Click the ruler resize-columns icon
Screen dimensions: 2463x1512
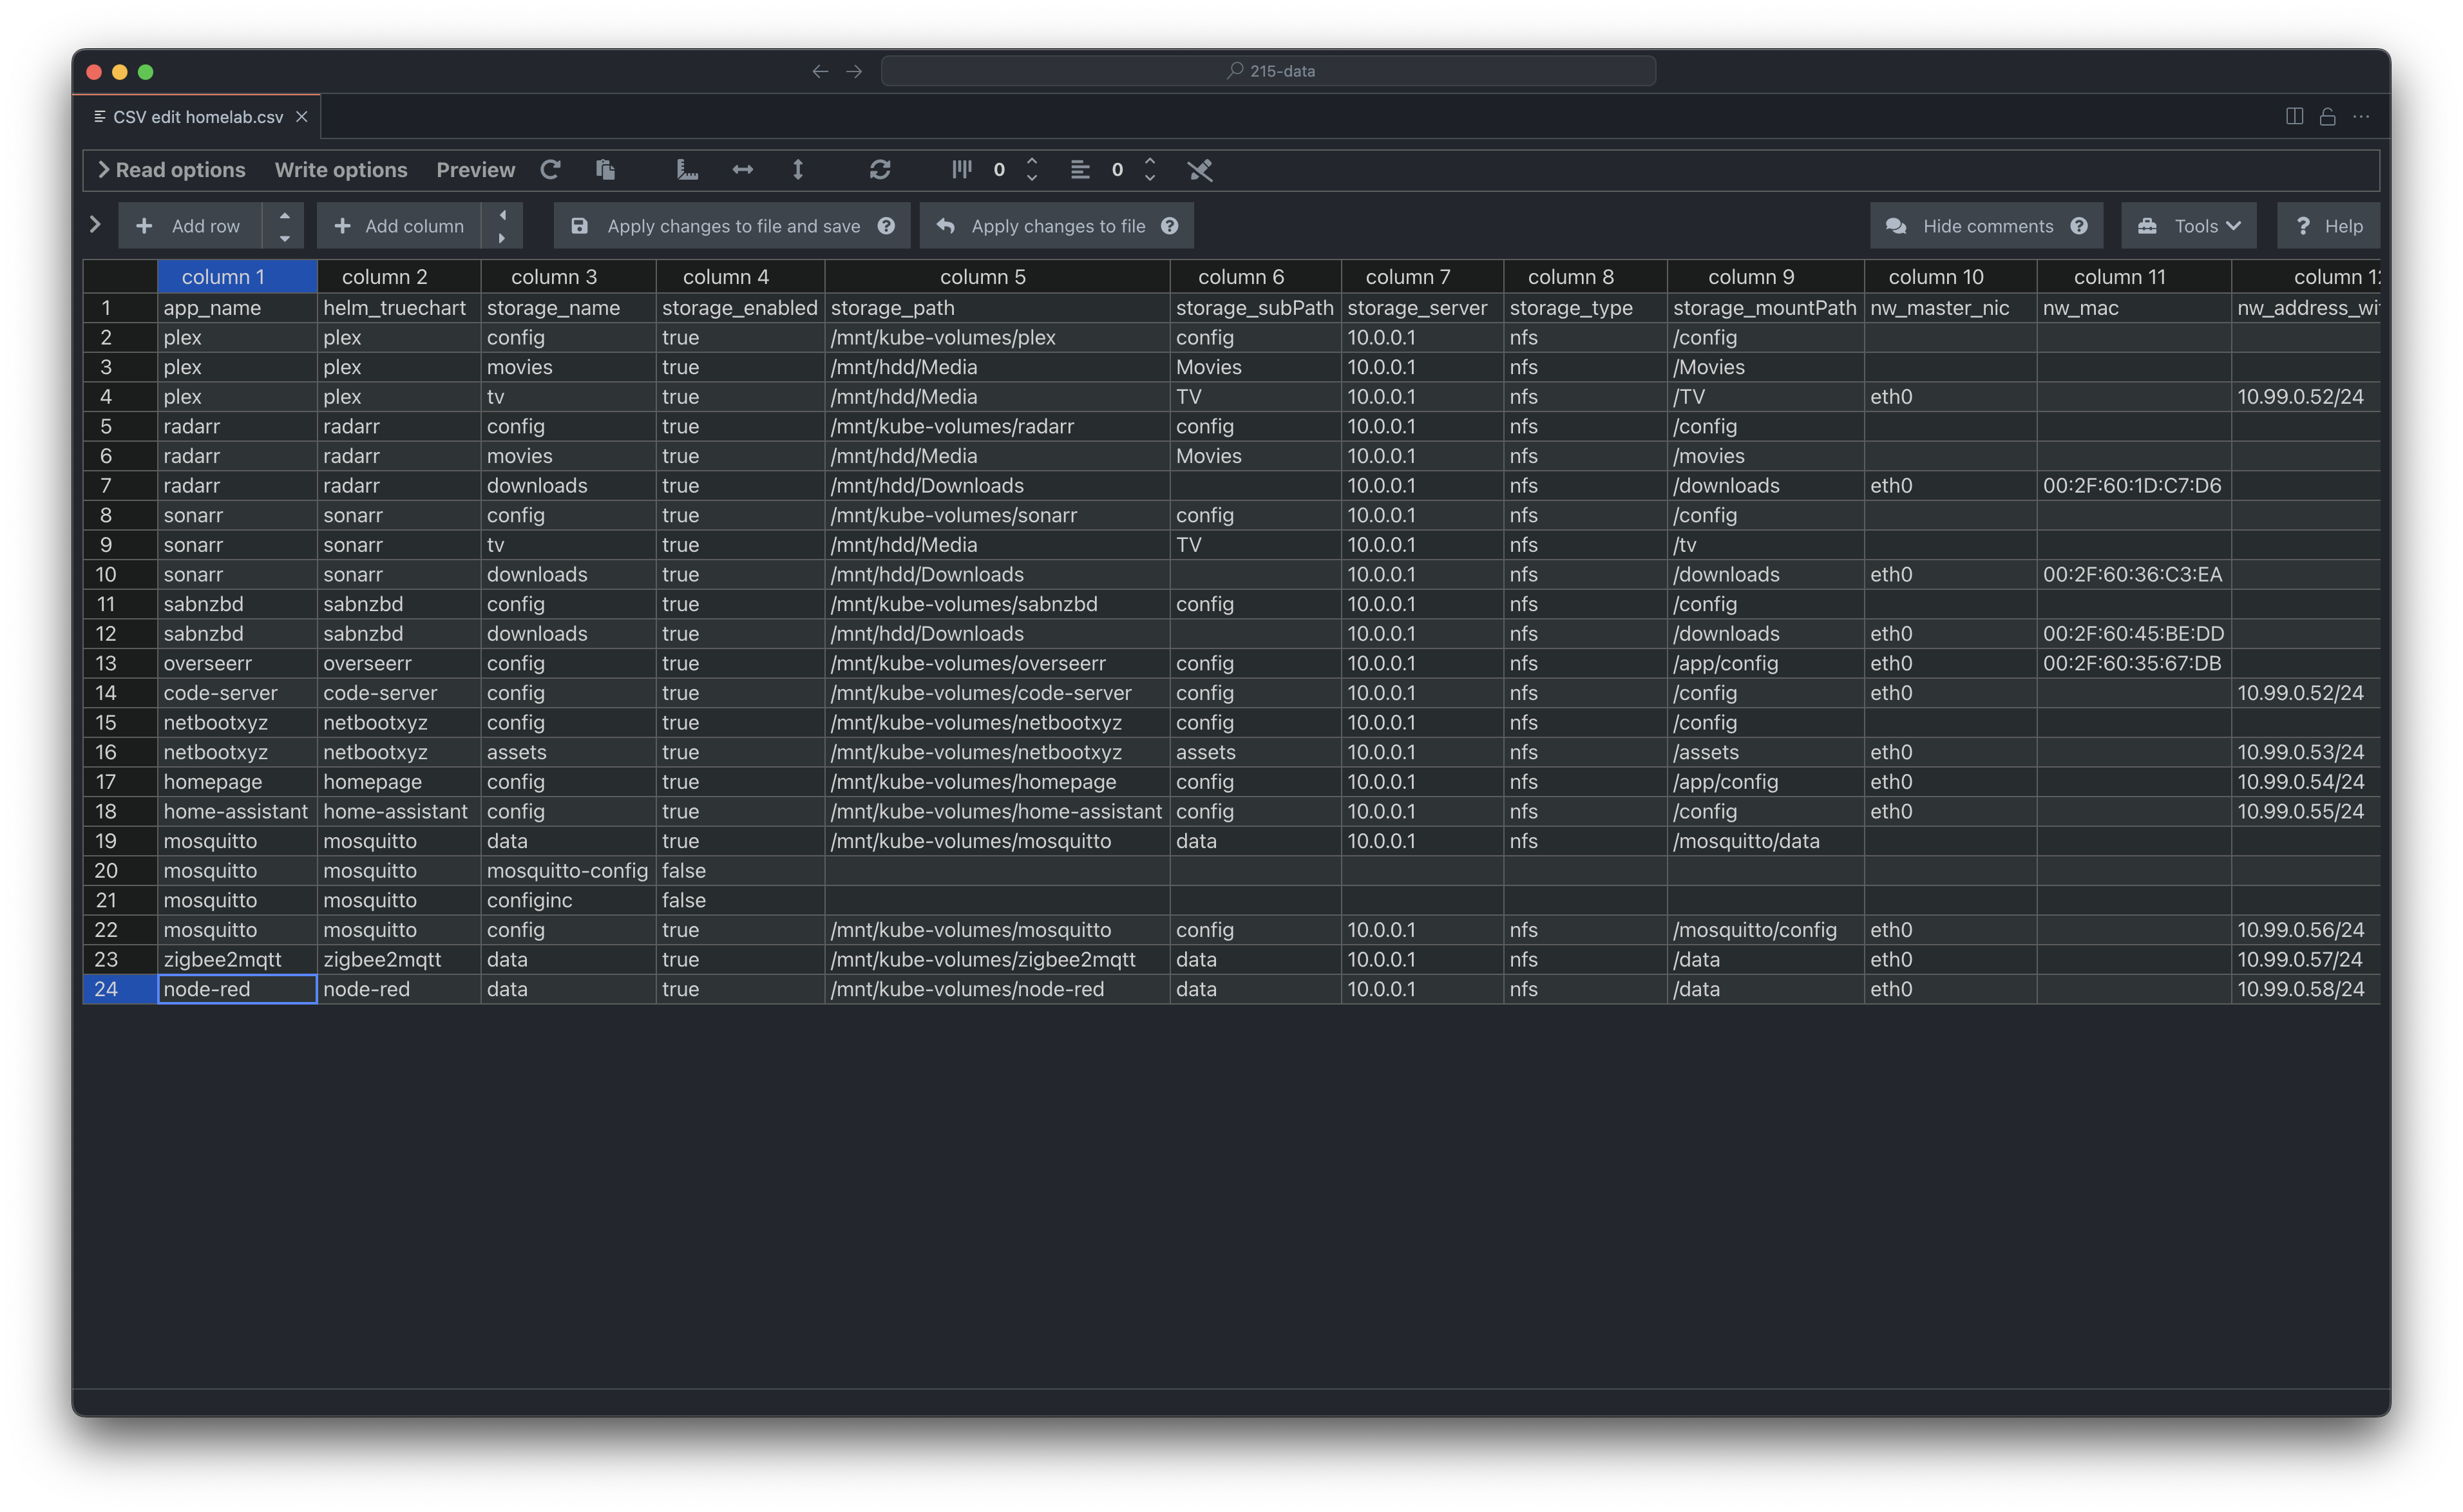(x=687, y=170)
